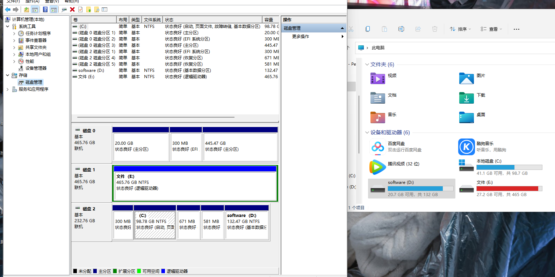This screenshot has width=555, height=277.
Task: Click the trash Delete icon in File Explorer
Action: click(435, 29)
